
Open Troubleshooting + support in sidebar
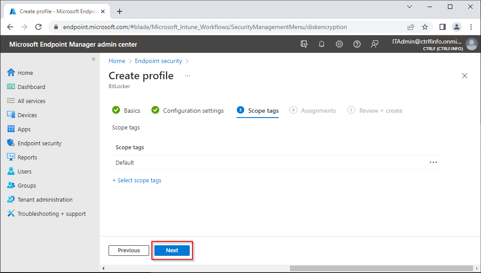pos(51,214)
